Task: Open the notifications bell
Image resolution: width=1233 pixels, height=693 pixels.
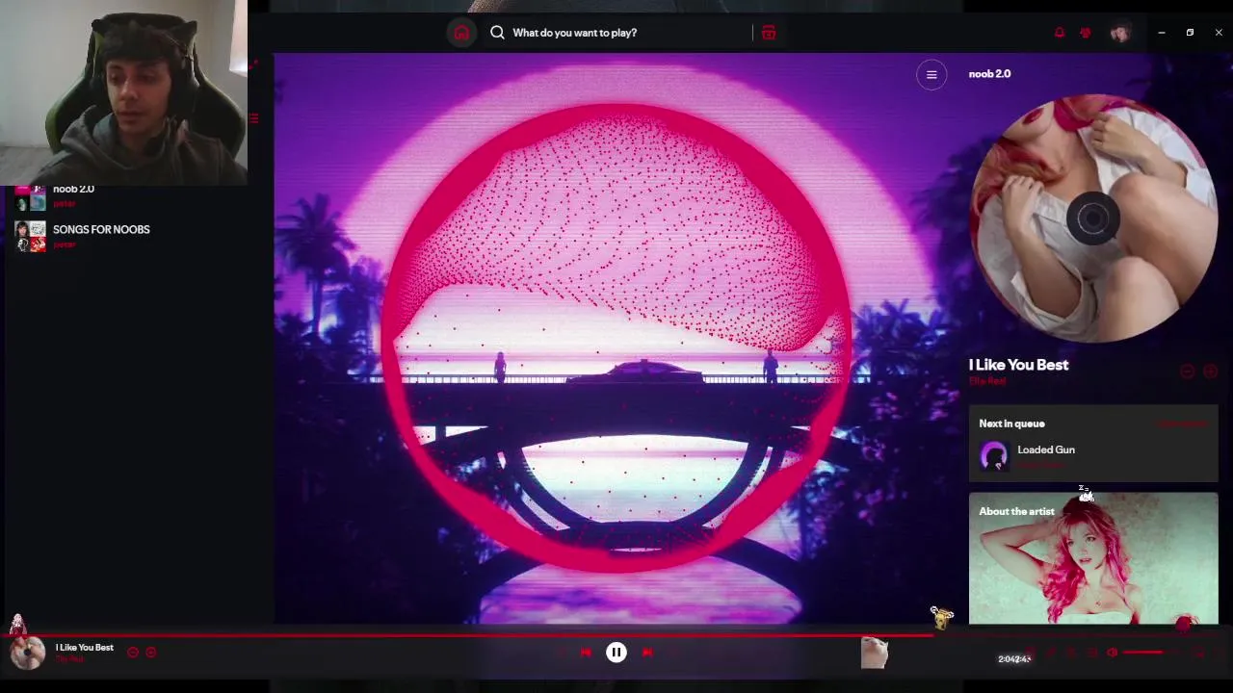Action: (1060, 33)
